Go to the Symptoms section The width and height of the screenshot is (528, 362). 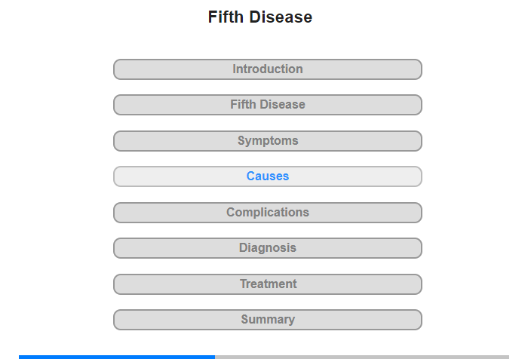[x=268, y=141]
